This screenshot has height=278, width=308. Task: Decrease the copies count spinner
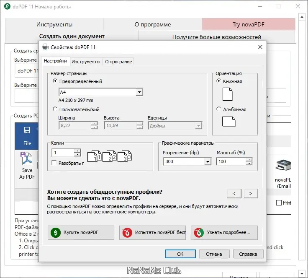(x=77, y=155)
